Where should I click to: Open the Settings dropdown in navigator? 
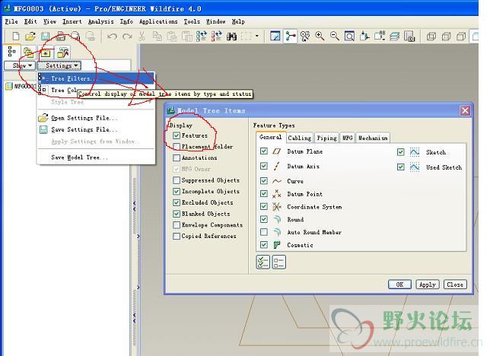pyautogui.click(x=59, y=65)
